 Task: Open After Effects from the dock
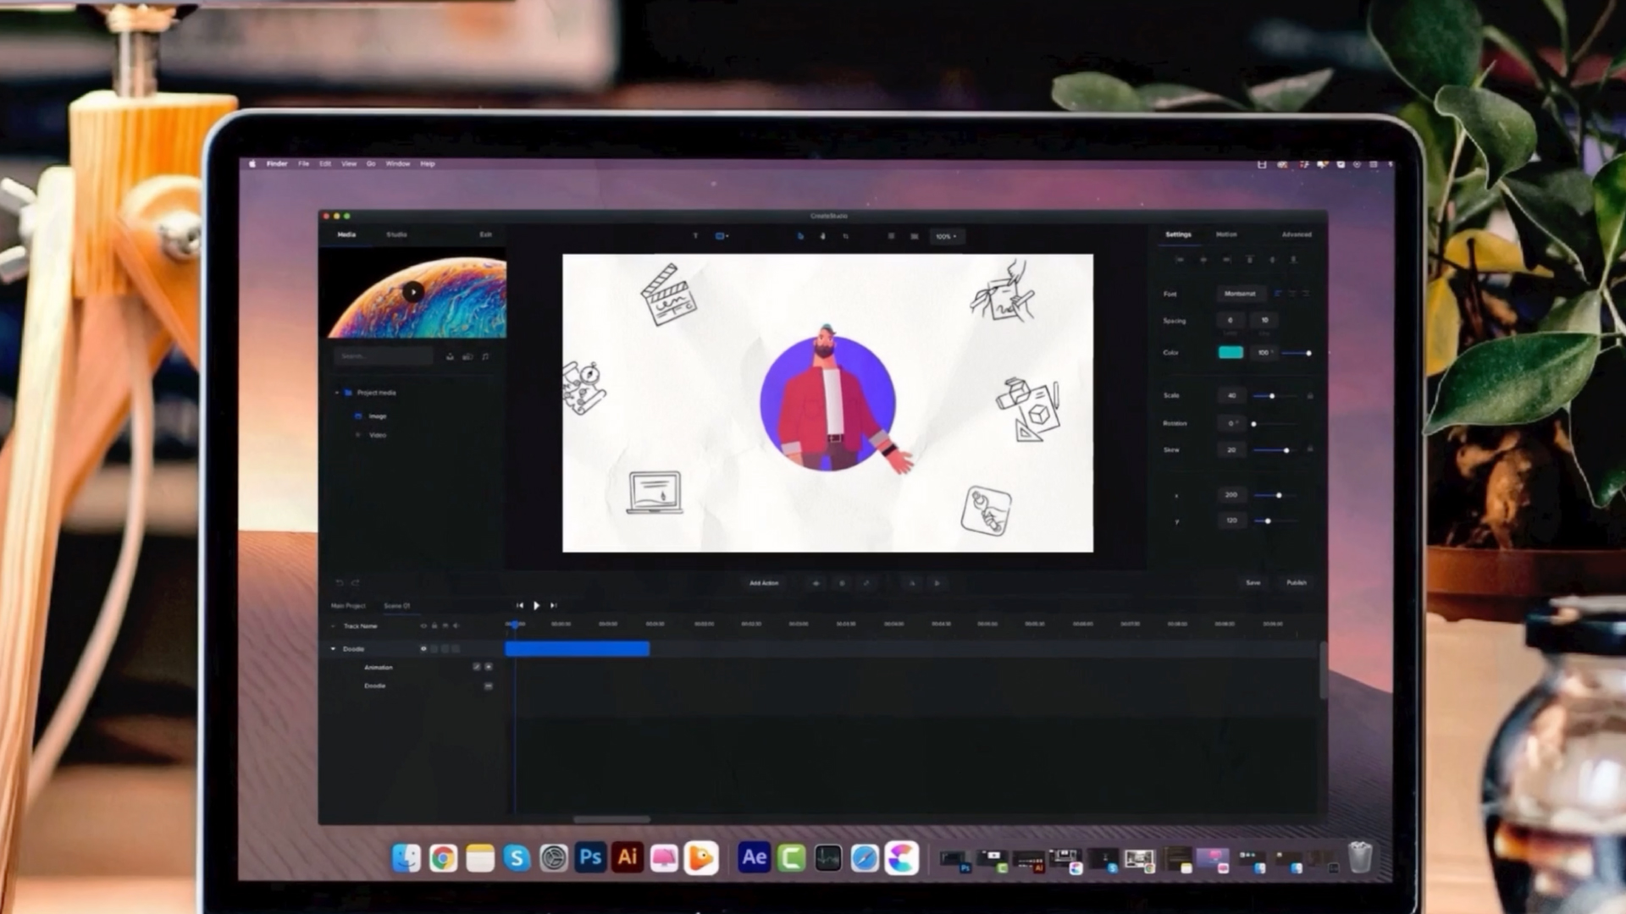[753, 857]
